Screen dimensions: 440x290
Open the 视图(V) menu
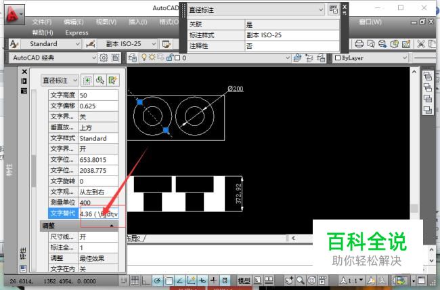tap(106, 22)
